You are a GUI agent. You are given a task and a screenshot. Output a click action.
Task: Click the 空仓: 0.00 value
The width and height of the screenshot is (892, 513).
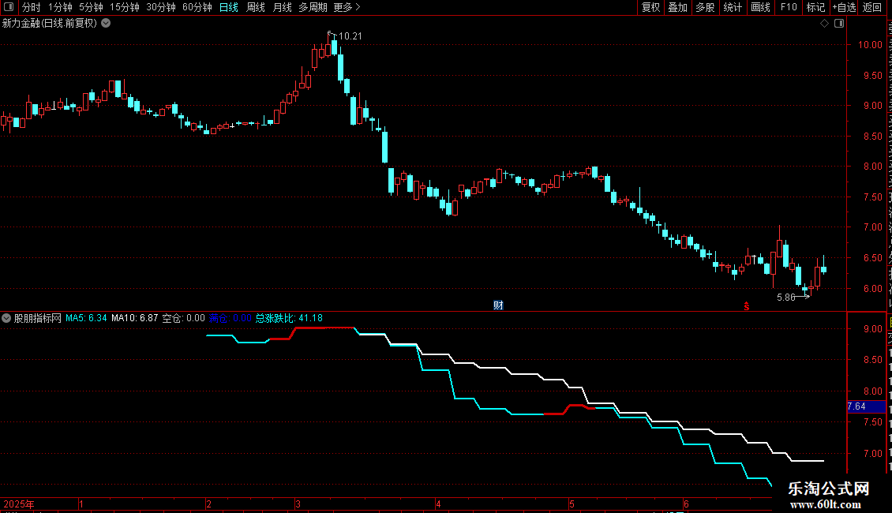point(184,319)
